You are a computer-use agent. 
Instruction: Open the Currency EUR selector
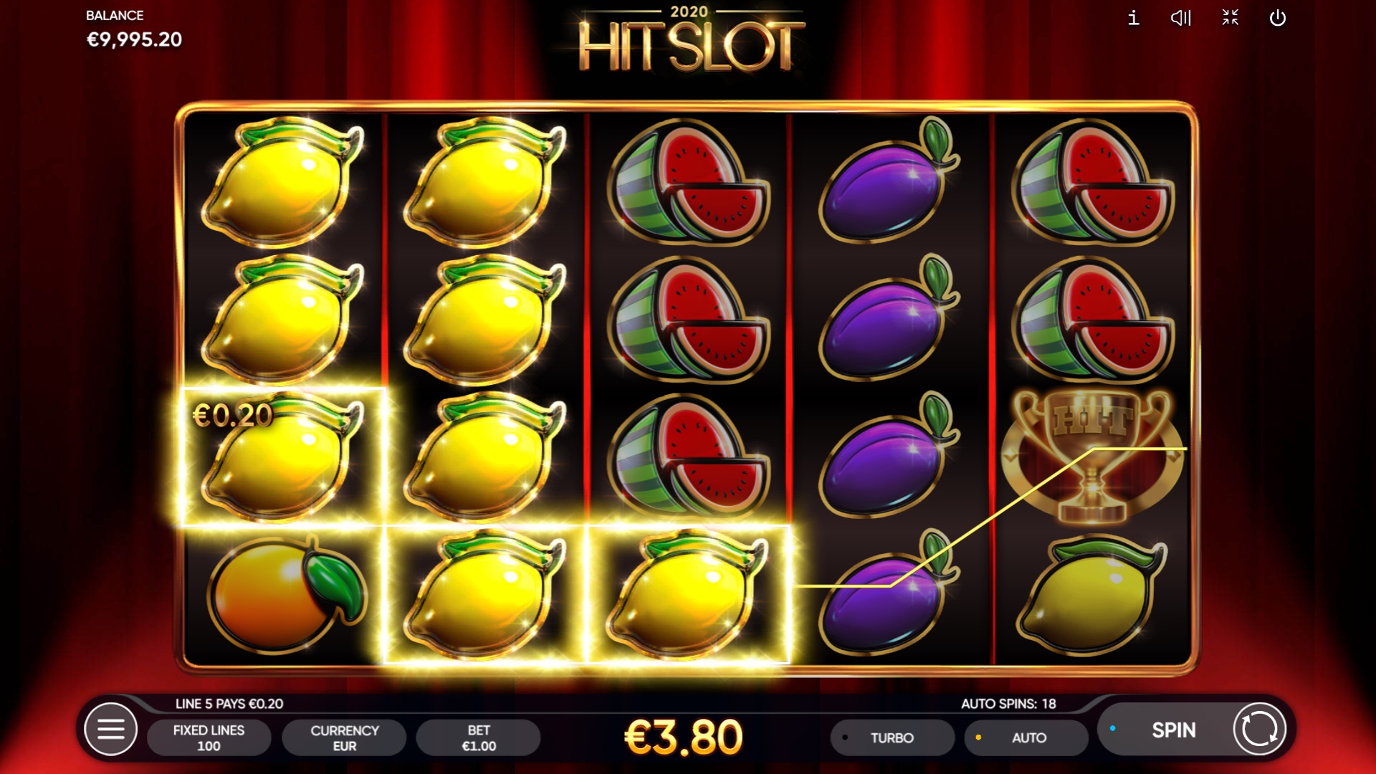click(344, 737)
